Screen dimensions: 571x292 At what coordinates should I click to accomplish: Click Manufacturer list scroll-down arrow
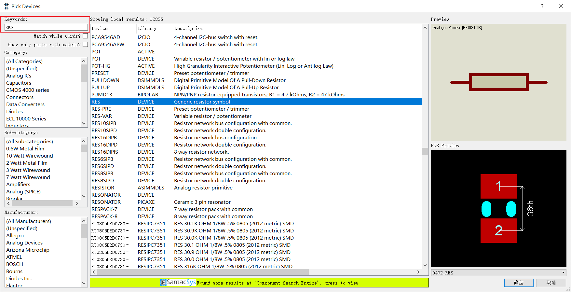tap(84, 283)
